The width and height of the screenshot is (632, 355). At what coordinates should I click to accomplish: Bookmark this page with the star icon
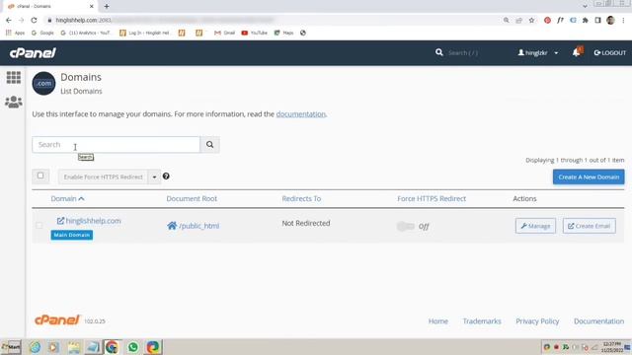click(531, 20)
